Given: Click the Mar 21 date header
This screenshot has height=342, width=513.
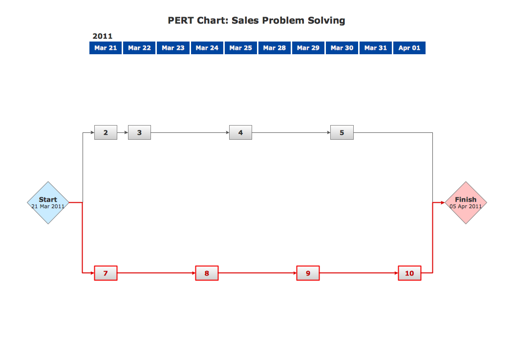Looking at the screenshot, I should pos(106,48).
